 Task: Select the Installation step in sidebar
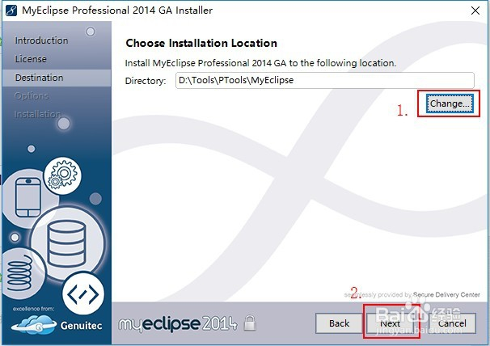click(37, 114)
